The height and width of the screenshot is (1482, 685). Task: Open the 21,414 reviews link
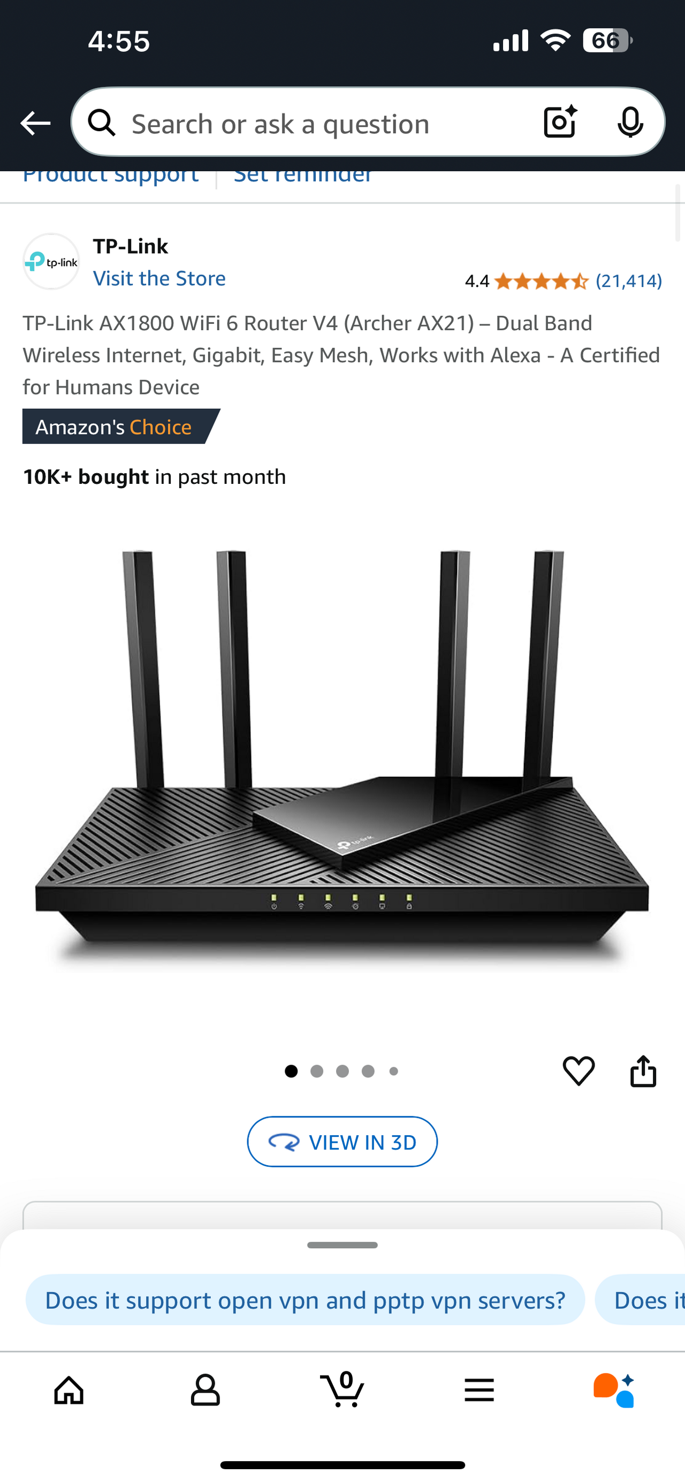629,281
